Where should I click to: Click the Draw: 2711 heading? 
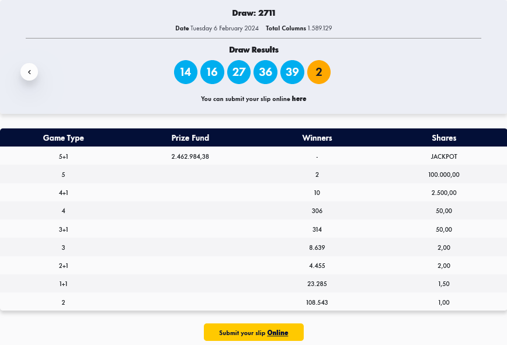pos(254,13)
